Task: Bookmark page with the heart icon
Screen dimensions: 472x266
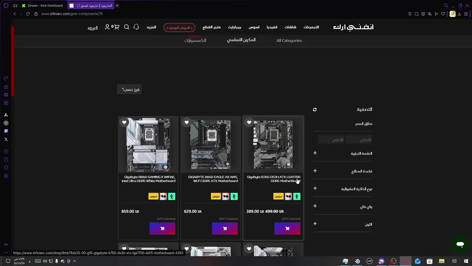Action: point(443,14)
